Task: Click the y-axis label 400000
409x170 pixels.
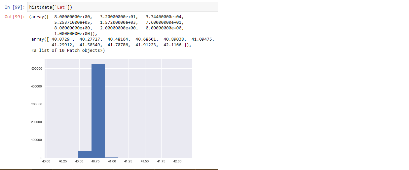Action: point(37,86)
